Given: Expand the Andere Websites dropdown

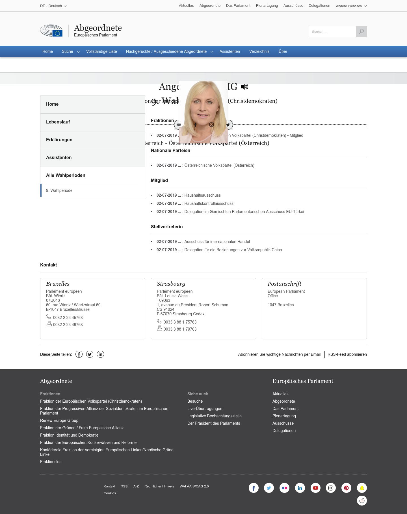Looking at the screenshot, I should pos(351,6).
